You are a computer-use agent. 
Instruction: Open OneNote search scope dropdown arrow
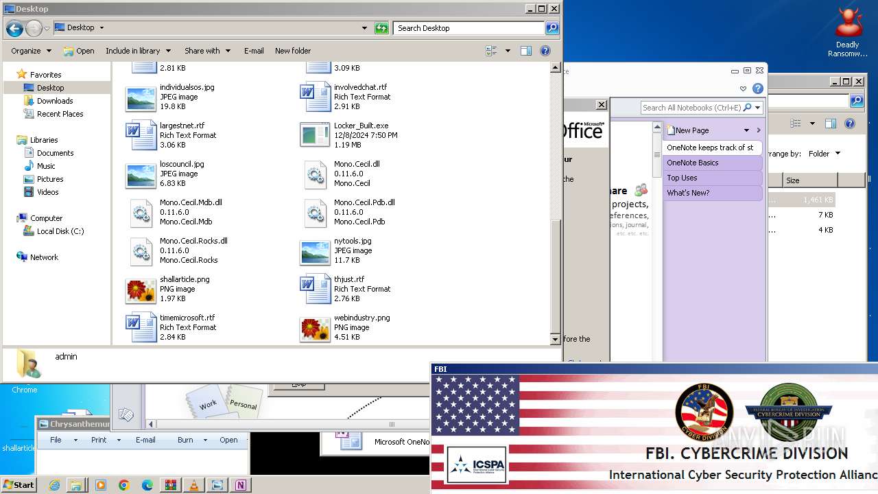757,108
